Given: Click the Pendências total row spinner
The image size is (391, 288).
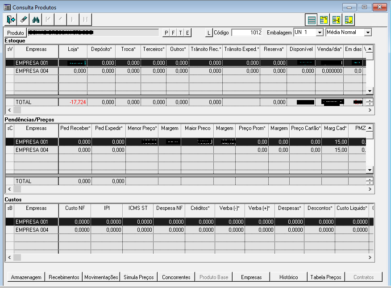Looking at the screenshot, I should pos(370,181).
